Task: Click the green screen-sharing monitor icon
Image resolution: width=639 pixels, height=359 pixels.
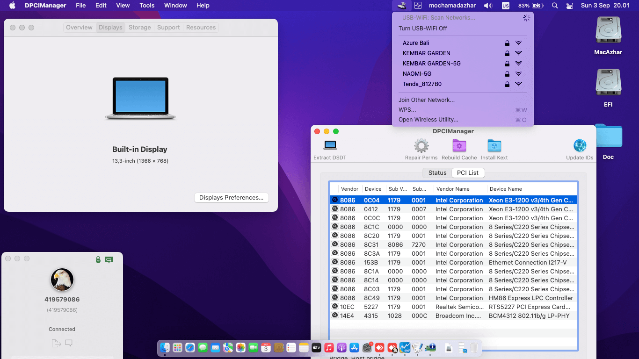Action: point(109,259)
